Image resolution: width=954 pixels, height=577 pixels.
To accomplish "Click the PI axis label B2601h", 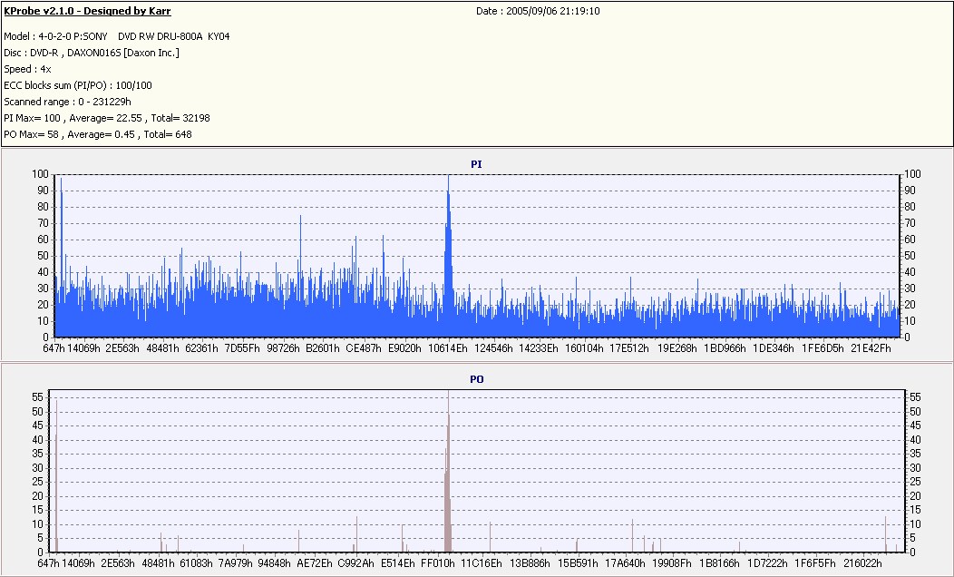I will [x=323, y=348].
